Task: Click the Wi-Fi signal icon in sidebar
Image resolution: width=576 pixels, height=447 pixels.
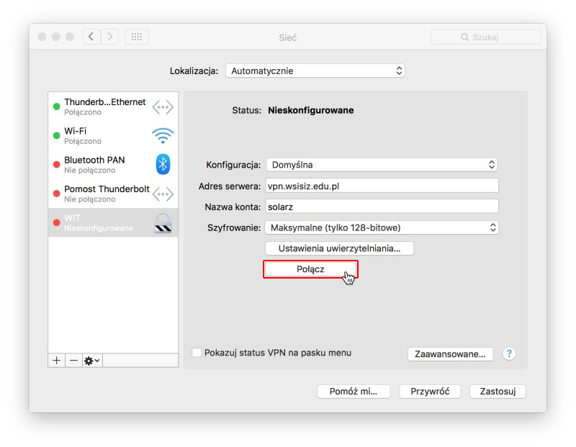Action: 163,135
